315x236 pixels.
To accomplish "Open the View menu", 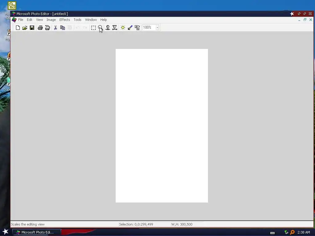I will [x=40, y=20].
